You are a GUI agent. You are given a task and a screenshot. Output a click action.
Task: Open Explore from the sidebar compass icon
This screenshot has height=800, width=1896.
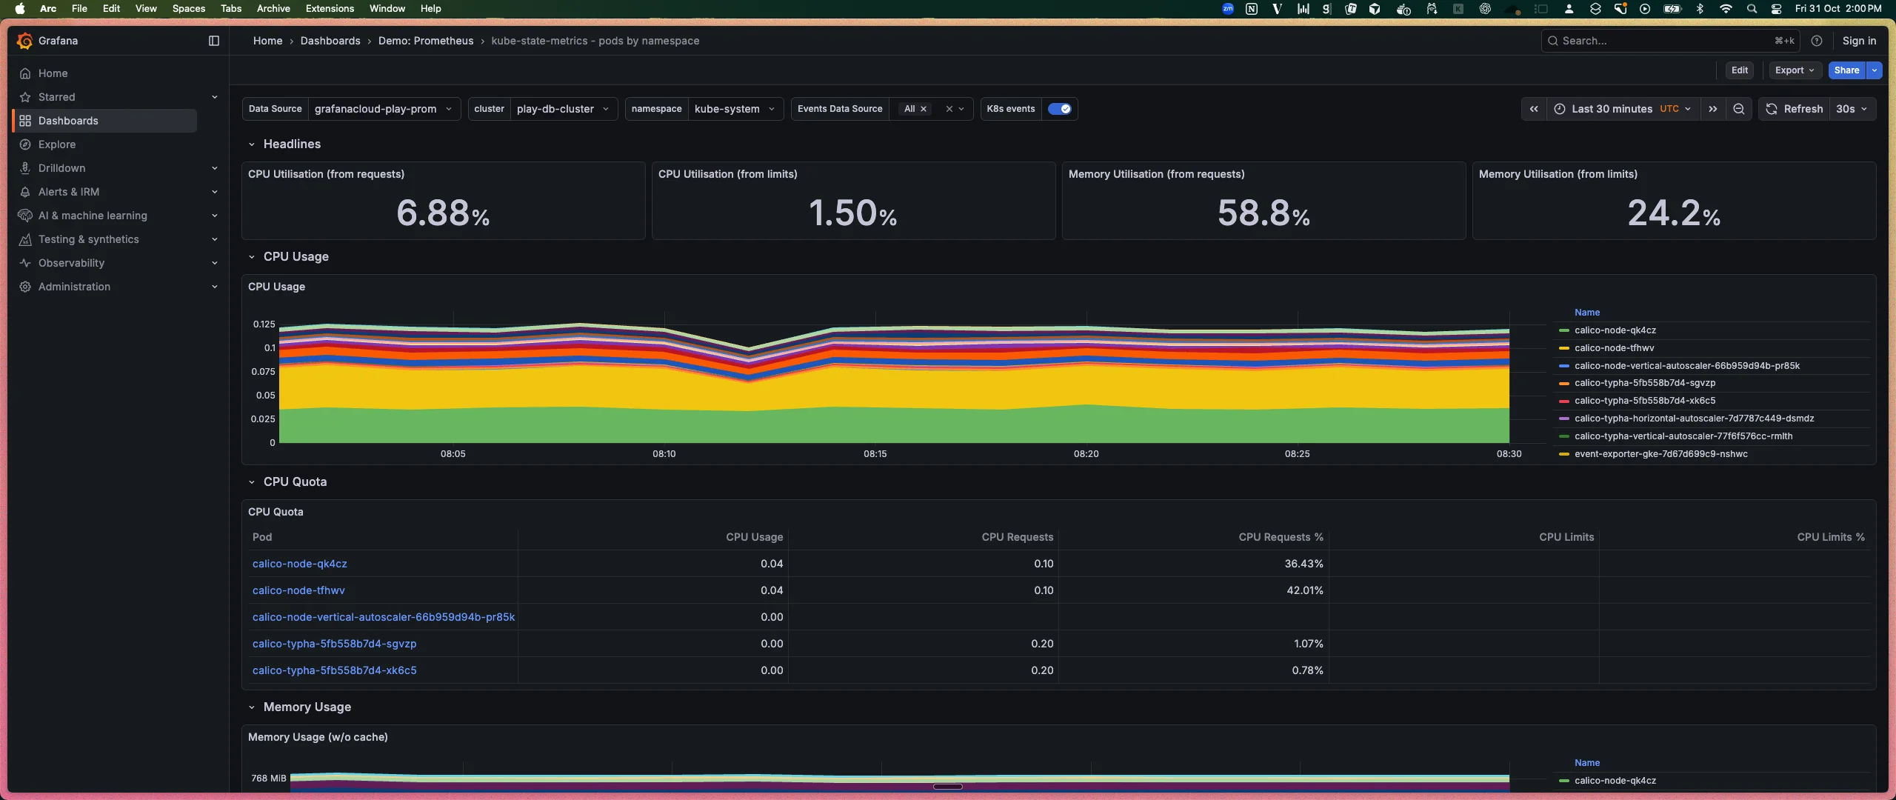26,144
